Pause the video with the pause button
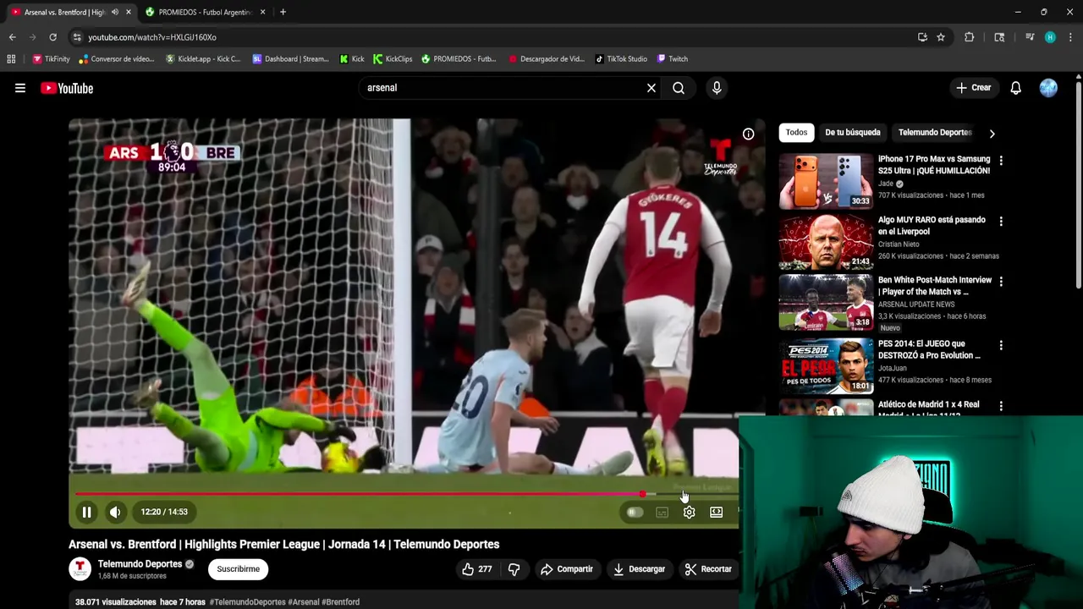This screenshot has height=609, width=1083. point(86,512)
